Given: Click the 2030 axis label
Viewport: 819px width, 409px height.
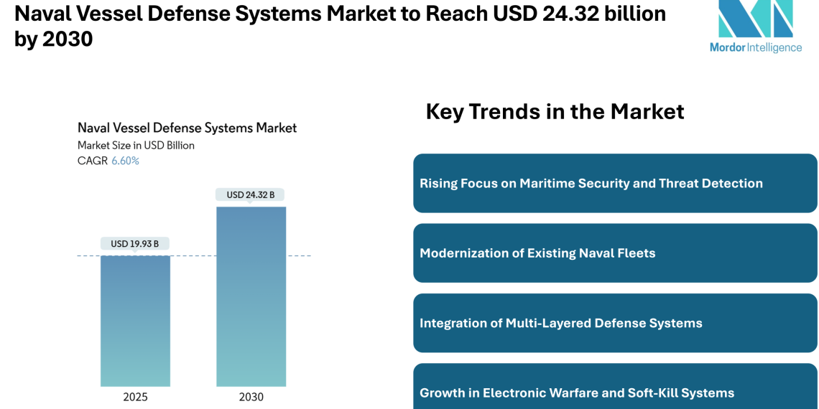Looking at the screenshot, I should [251, 398].
